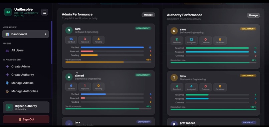Screen dimensions: 269x127
Task: Click ahmed's 1 Rejected stat box
Action: coord(85,87)
